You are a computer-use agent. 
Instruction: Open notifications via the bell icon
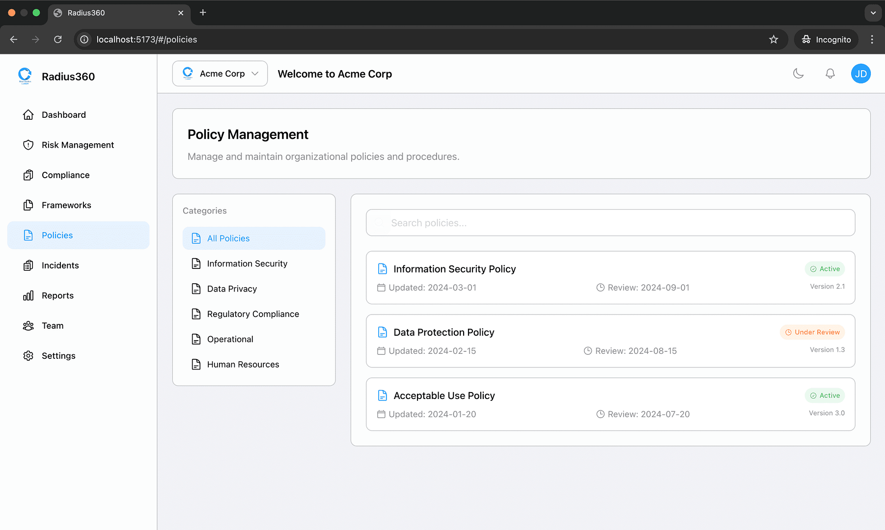point(830,74)
